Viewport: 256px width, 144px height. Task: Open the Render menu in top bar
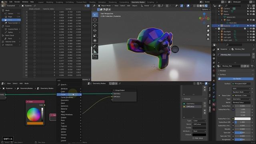tap(17, 2)
